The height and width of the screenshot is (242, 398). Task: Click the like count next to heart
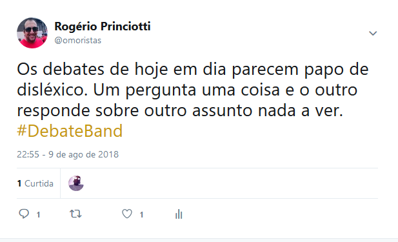[x=141, y=215]
